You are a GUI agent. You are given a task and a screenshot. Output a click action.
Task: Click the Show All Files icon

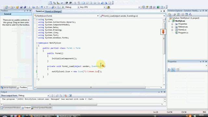pos(174,14)
